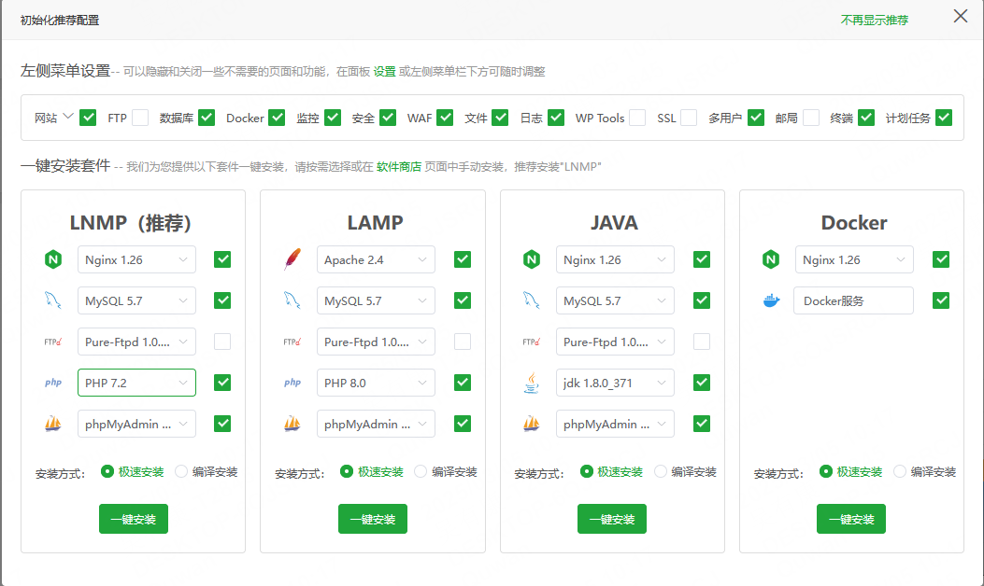Click the Docker whale icon
This screenshot has width=984, height=586.
(771, 300)
